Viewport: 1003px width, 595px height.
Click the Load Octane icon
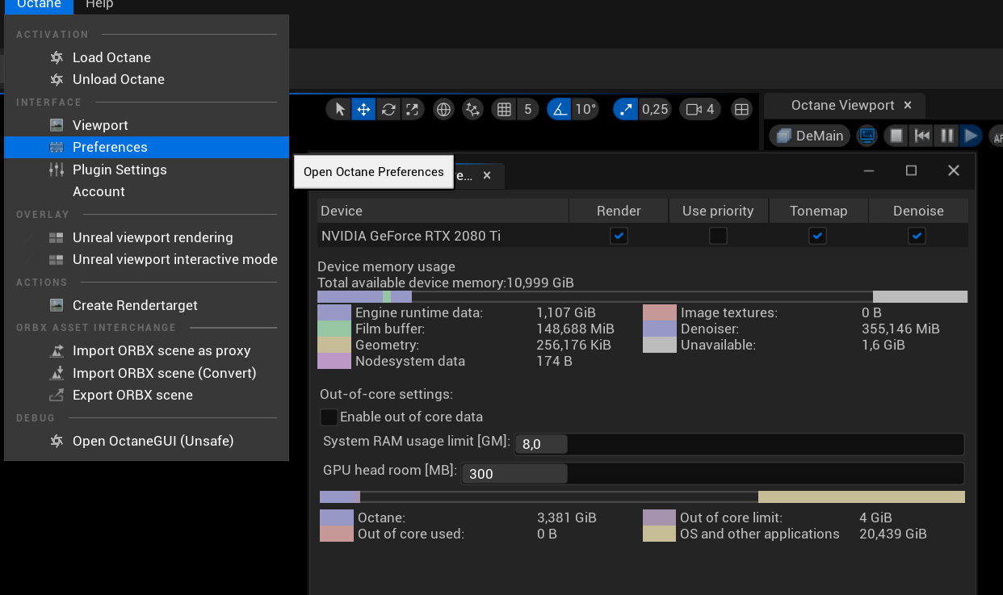[57, 57]
